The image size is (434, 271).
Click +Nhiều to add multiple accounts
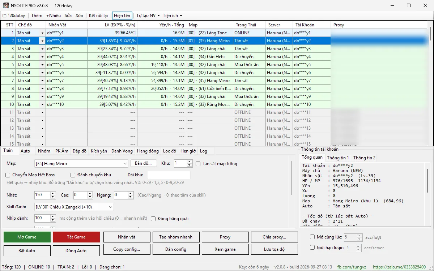pyautogui.click(x=54, y=16)
